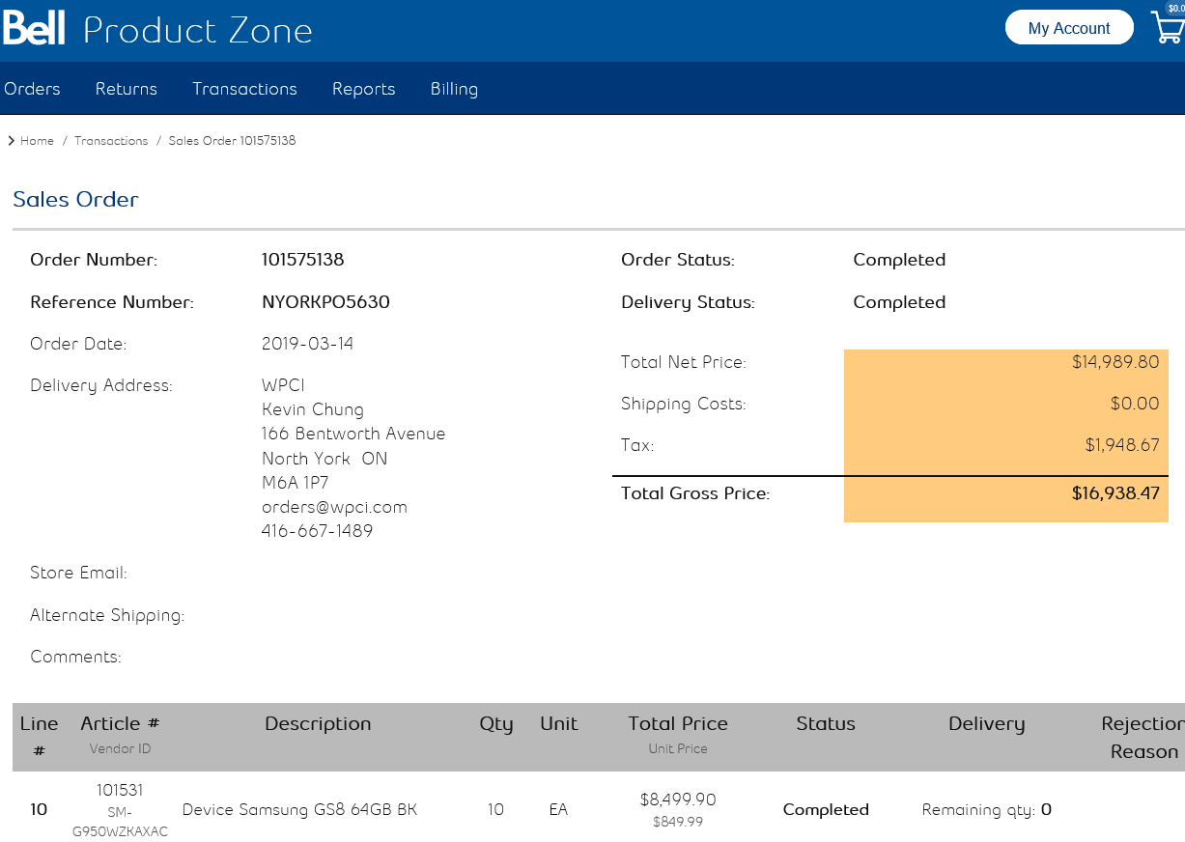The height and width of the screenshot is (842, 1185).
Task: Open the Reports menu
Action: (x=363, y=89)
